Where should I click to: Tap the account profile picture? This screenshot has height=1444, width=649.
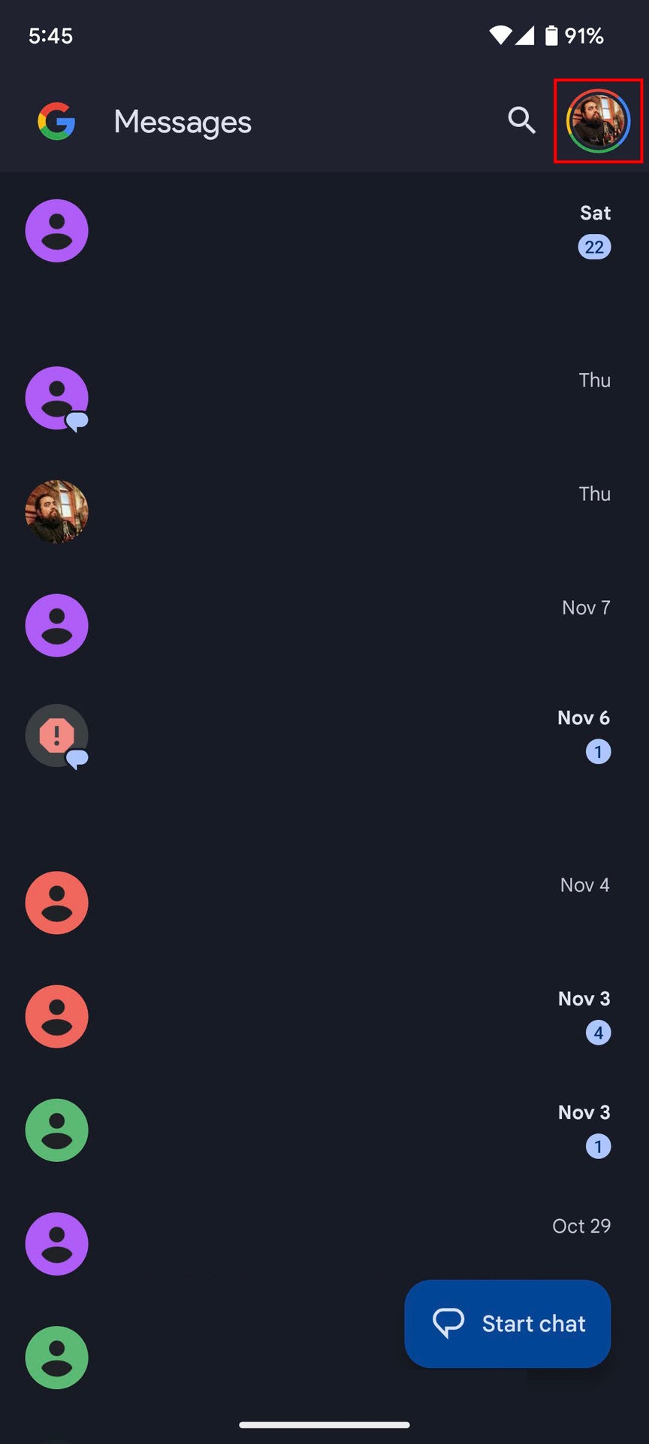(x=598, y=120)
